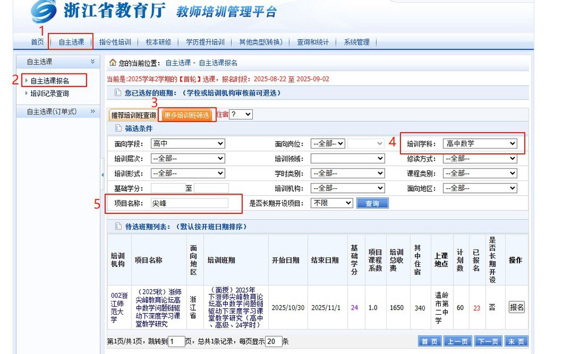Open the 学时类别 dropdown
This screenshot has height=354, width=569.
click(347, 174)
